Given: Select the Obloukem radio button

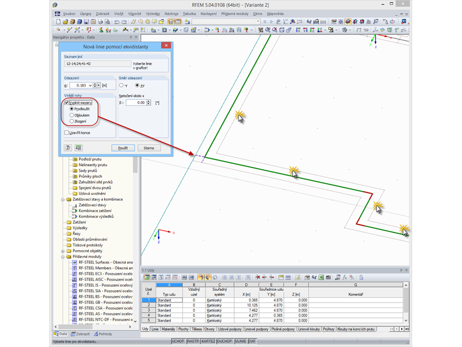Looking at the screenshot, I should (x=72, y=115).
